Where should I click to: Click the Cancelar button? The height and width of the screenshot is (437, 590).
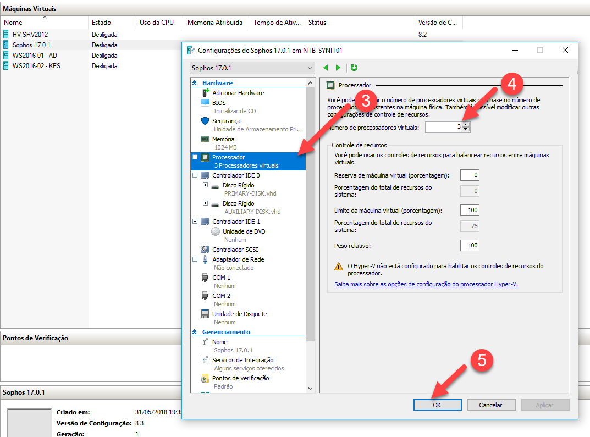[490, 405]
